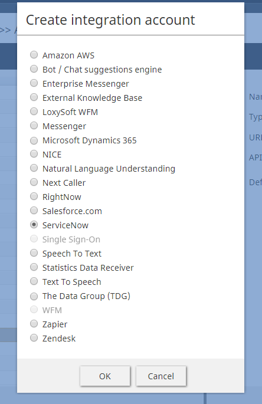Choose the Zapier radio option

[x=34, y=324]
